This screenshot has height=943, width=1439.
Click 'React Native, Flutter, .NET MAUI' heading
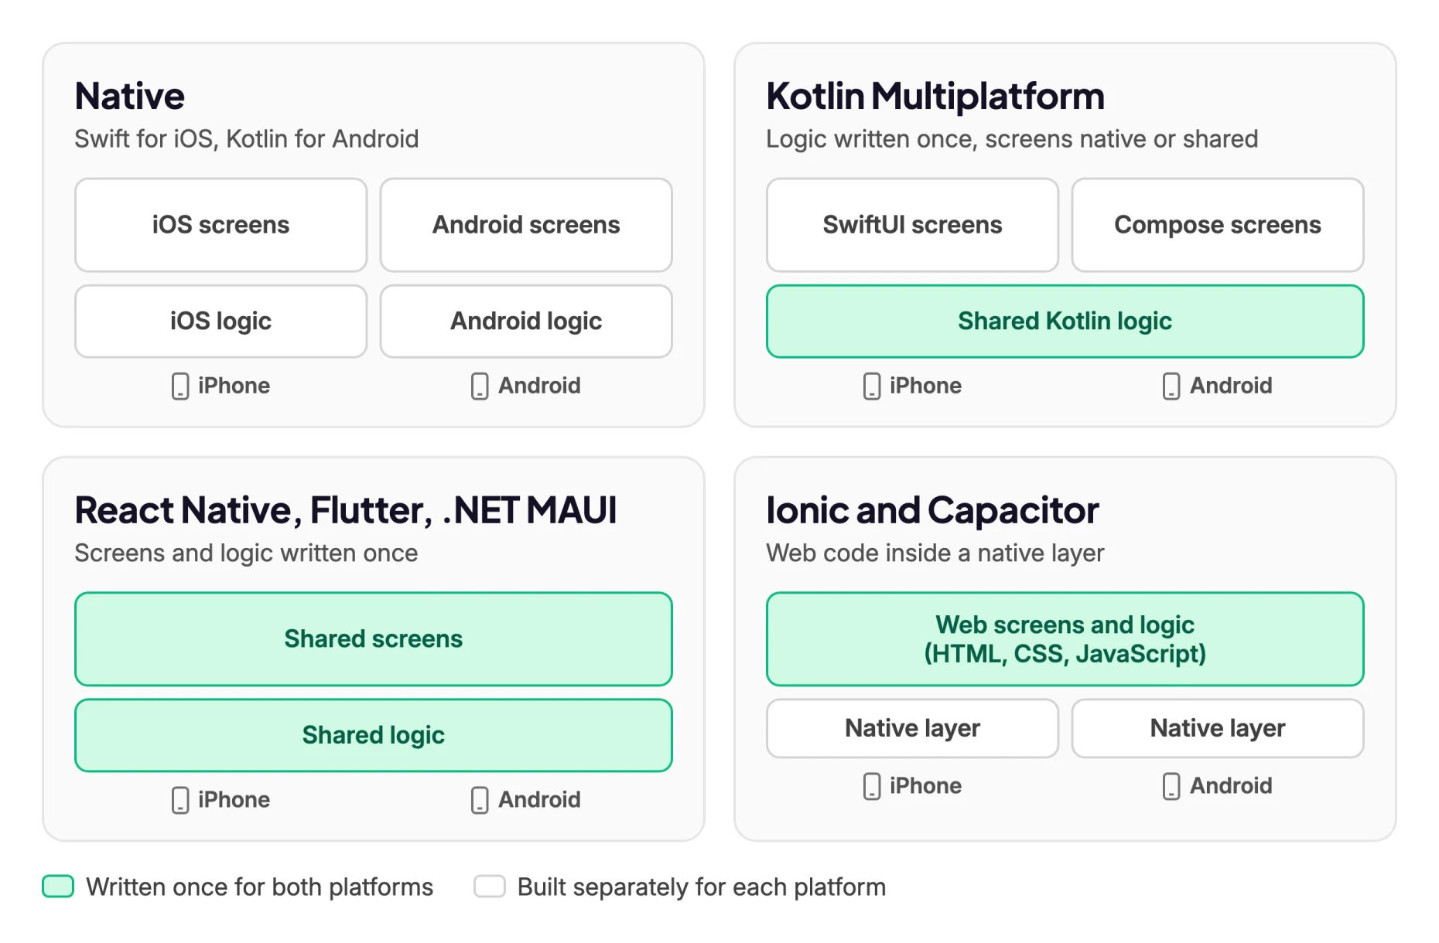pyautogui.click(x=346, y=511)
